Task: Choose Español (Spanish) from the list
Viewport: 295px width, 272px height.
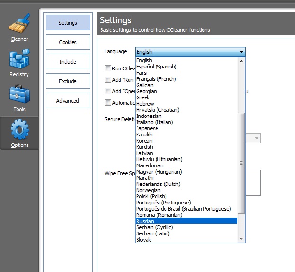Action: click(x=186, y=67)
